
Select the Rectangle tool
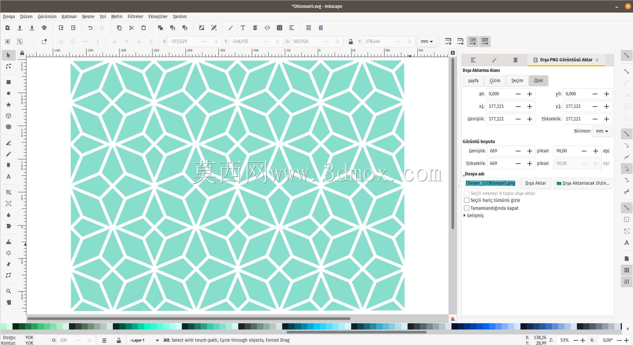click(9, 82)
